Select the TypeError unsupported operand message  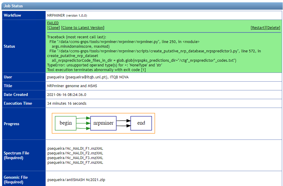coord(105,65)
